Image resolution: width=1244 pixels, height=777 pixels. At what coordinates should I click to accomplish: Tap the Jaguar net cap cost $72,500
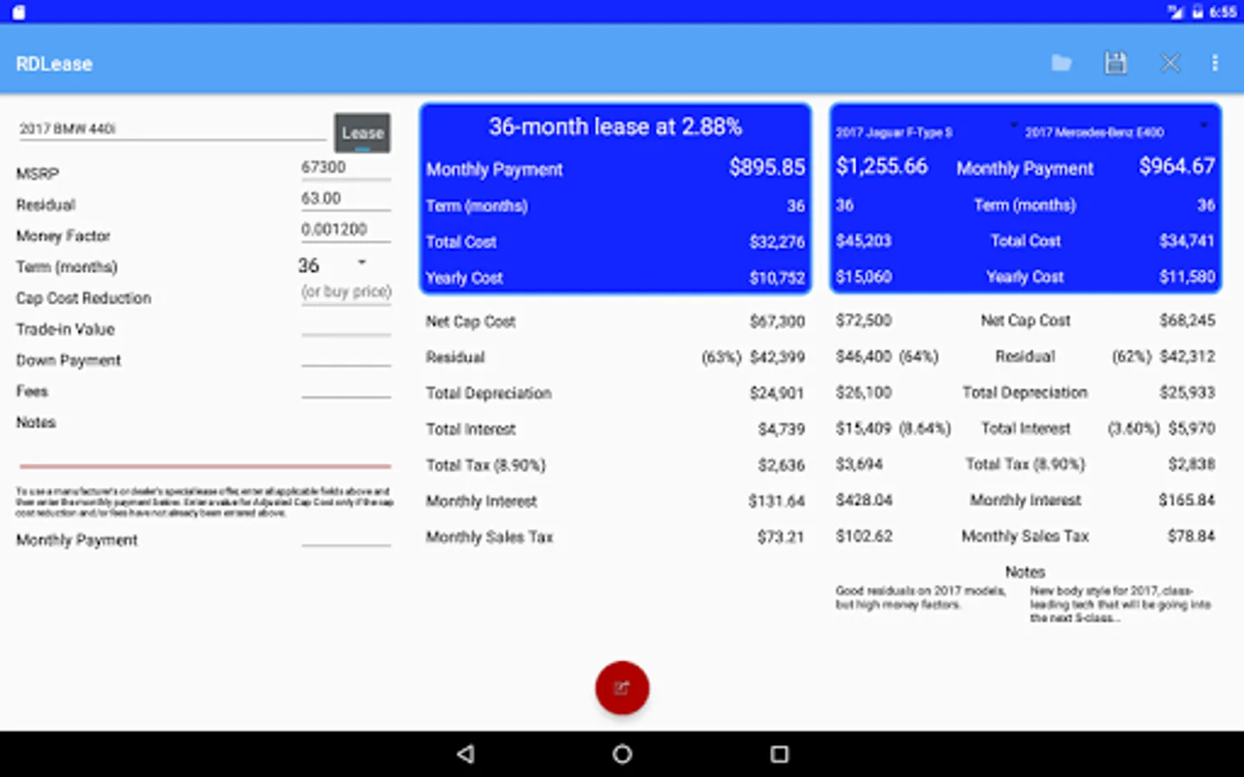[863, 320]
